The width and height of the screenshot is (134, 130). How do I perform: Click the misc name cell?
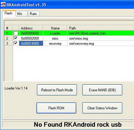coord(55,38)
